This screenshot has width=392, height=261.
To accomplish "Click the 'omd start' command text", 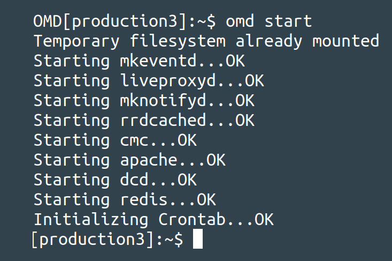I will [268, 22].
